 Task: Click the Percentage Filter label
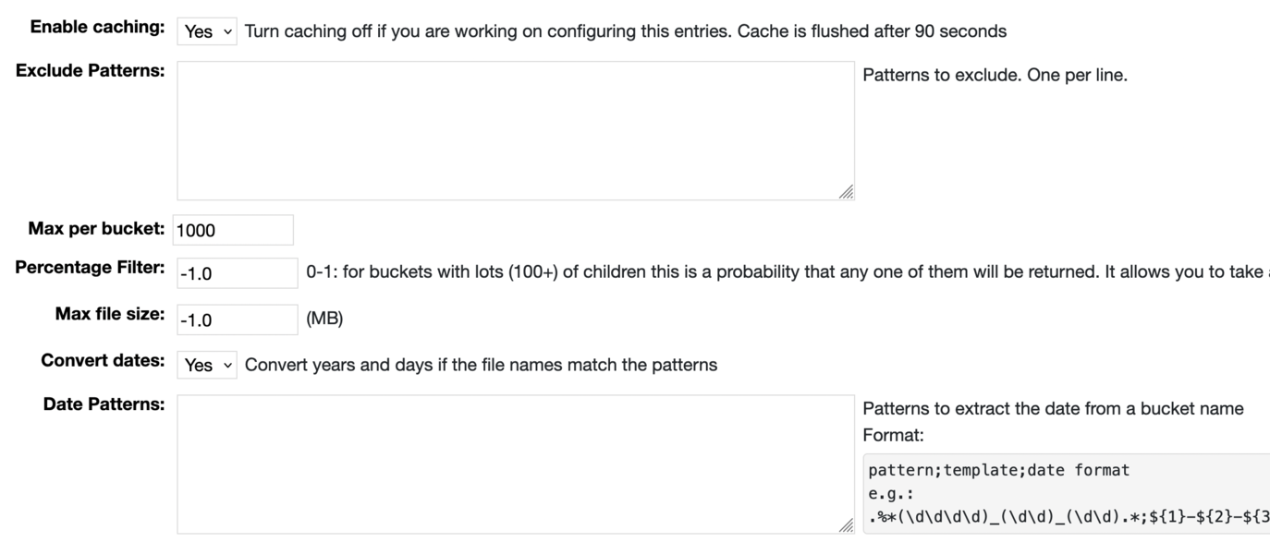[x=90, y=268]
